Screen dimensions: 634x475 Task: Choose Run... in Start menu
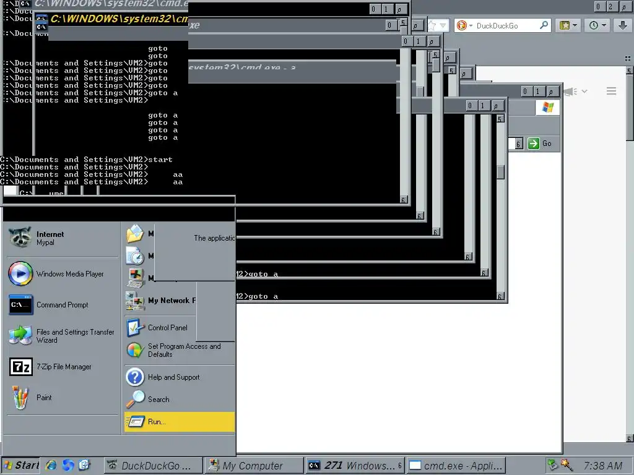[180, 422]
